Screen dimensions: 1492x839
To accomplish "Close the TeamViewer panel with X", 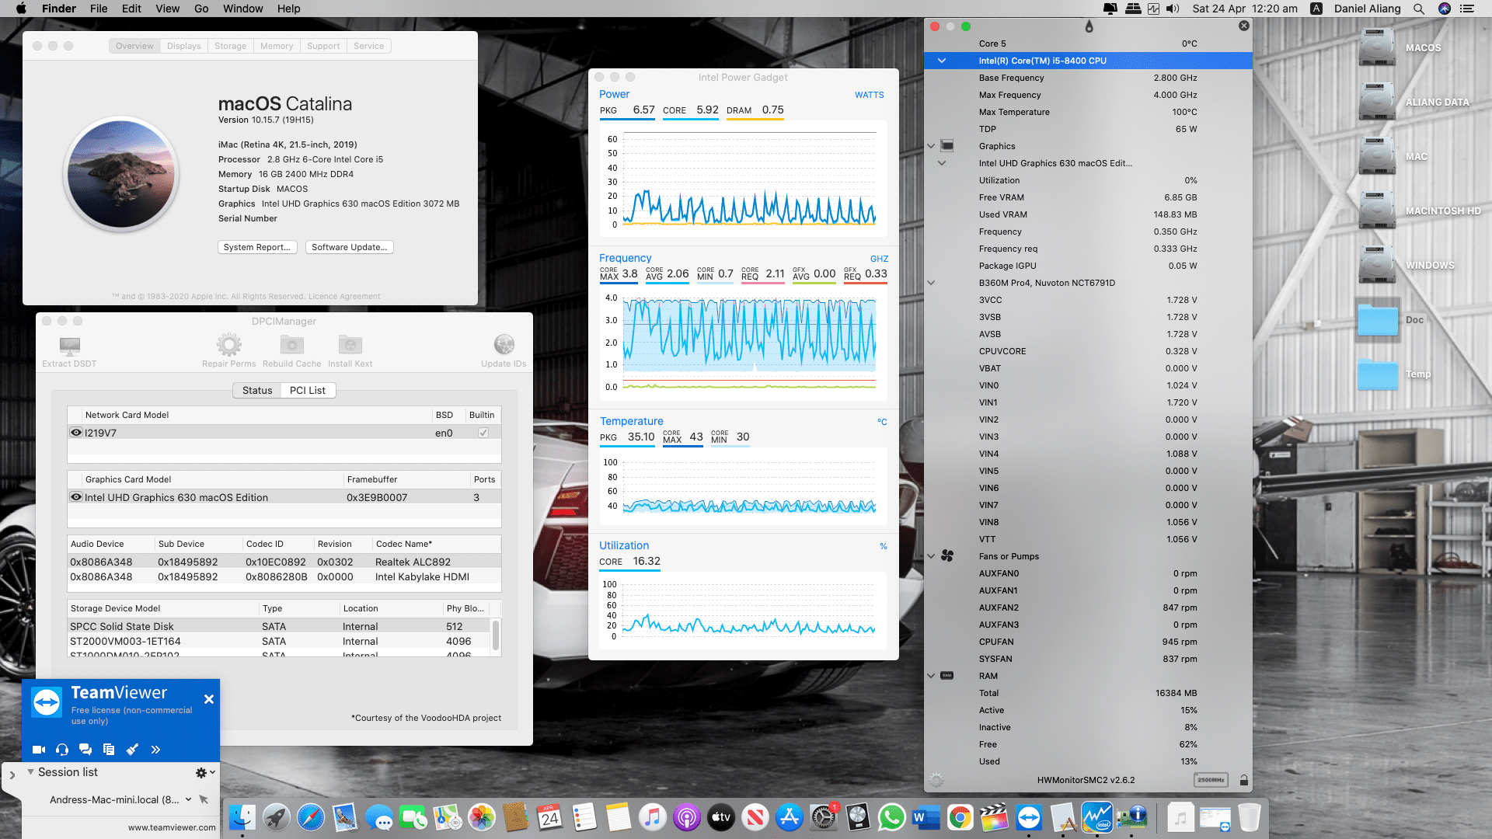I will (x=208, y=699).
